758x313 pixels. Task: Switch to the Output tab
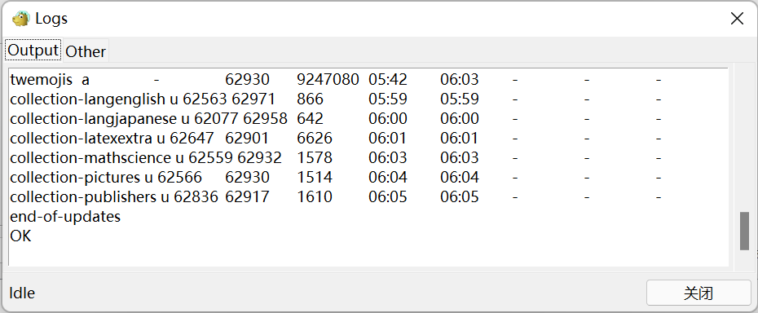tap(33, 51)
